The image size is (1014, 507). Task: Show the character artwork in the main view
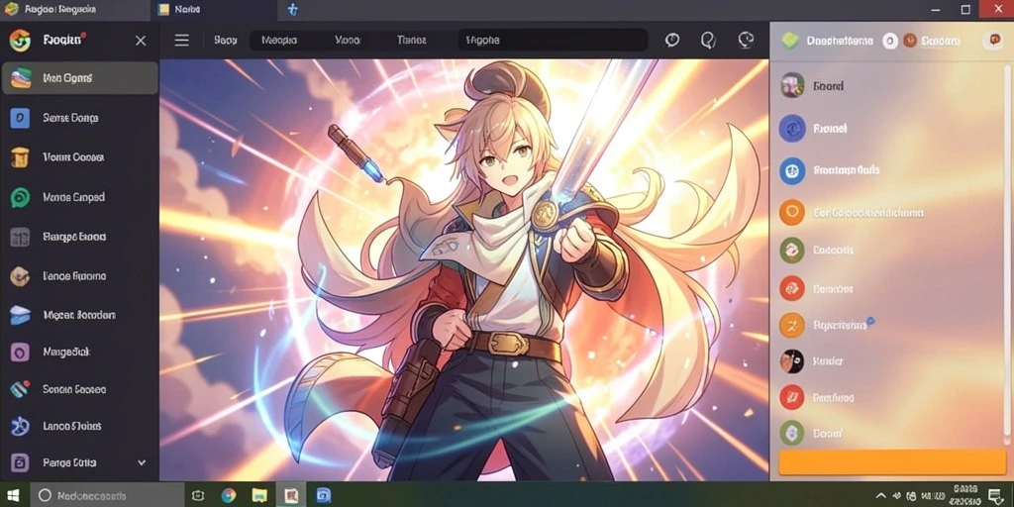[x=463, y=270]
